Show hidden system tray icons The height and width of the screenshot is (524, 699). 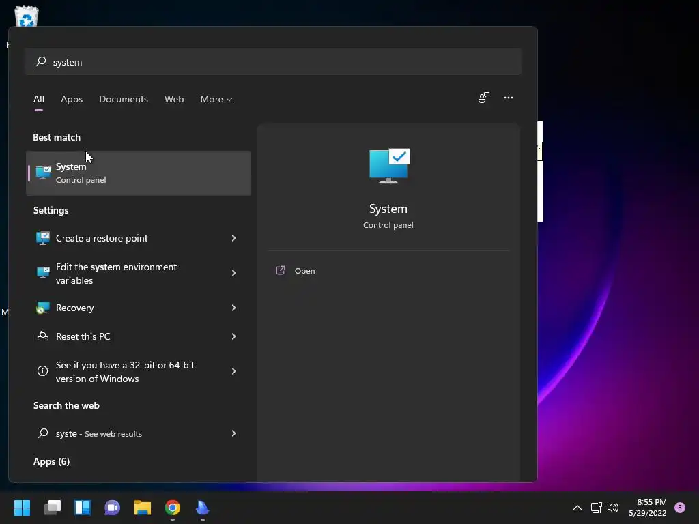tap(577, 508)
